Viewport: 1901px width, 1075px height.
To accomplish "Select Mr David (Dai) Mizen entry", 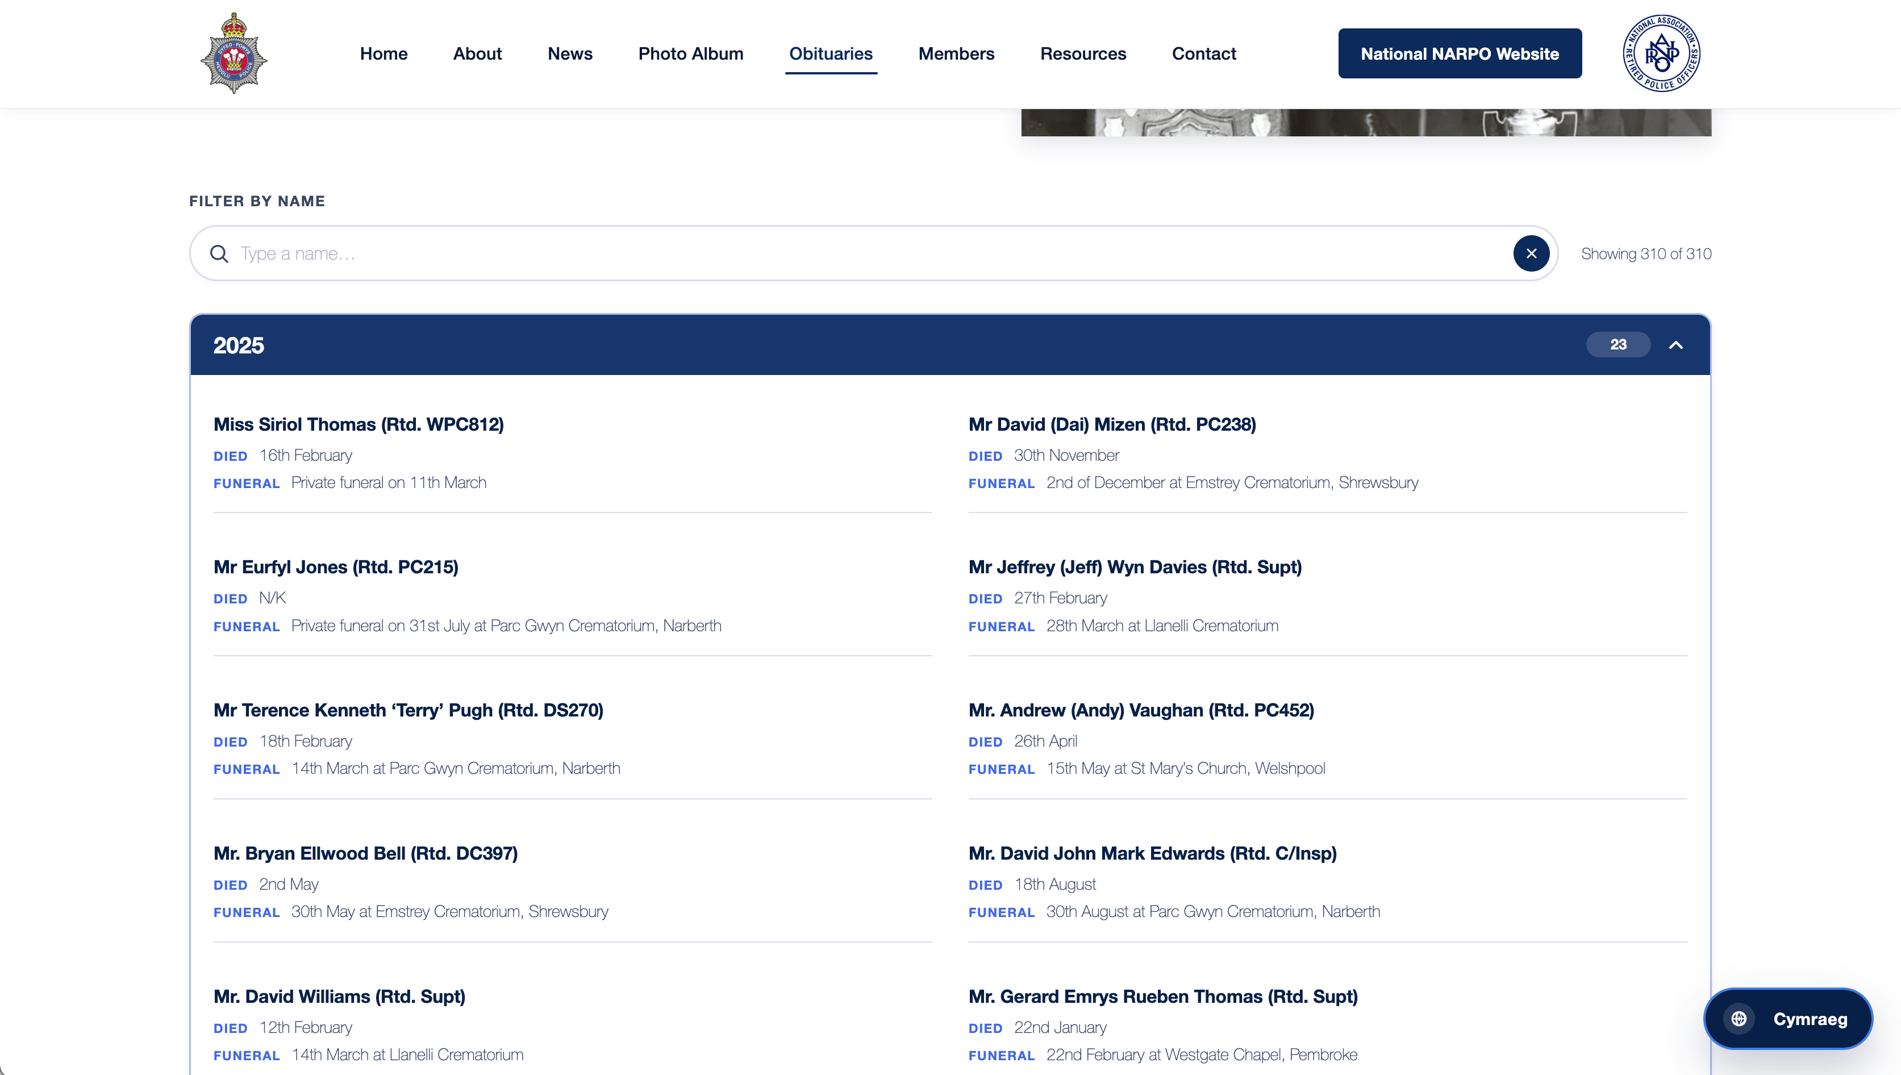I will (1112, 424).
